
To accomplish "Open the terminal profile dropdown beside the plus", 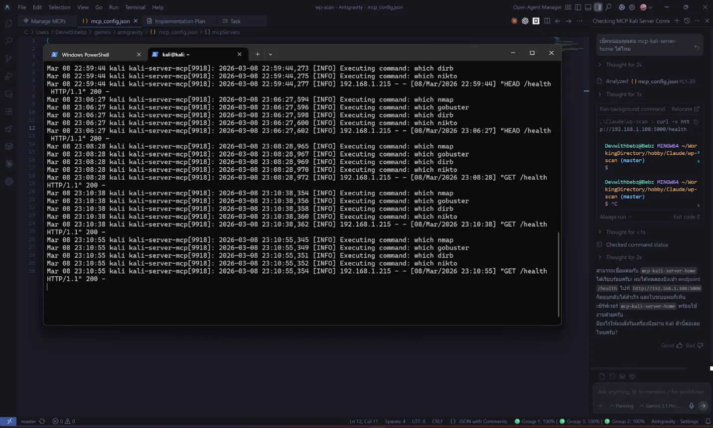I will [x=270, y=54].
